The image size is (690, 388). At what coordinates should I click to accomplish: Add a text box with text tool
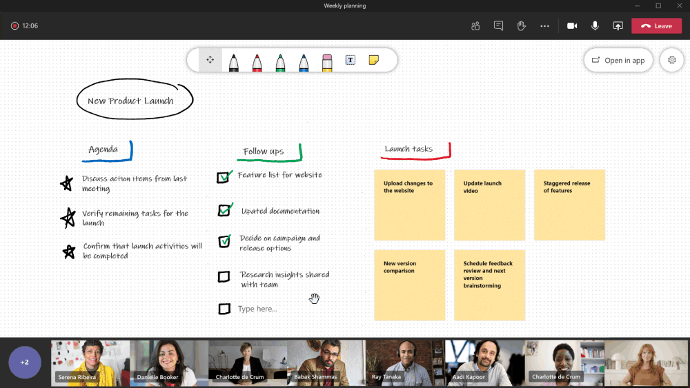[x=350, y=61]
